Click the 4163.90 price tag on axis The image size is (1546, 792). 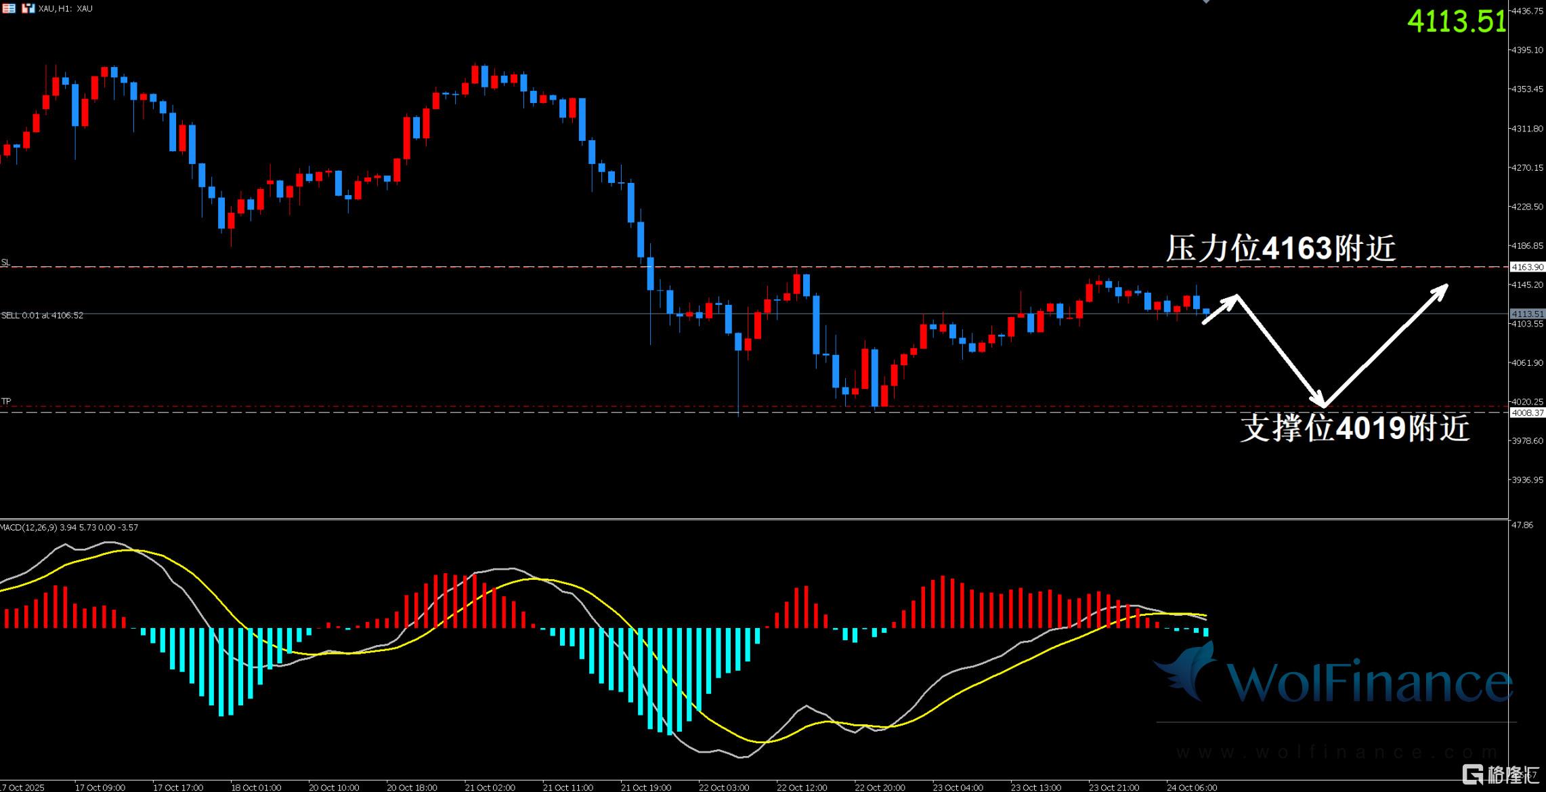coord(1527,267)
